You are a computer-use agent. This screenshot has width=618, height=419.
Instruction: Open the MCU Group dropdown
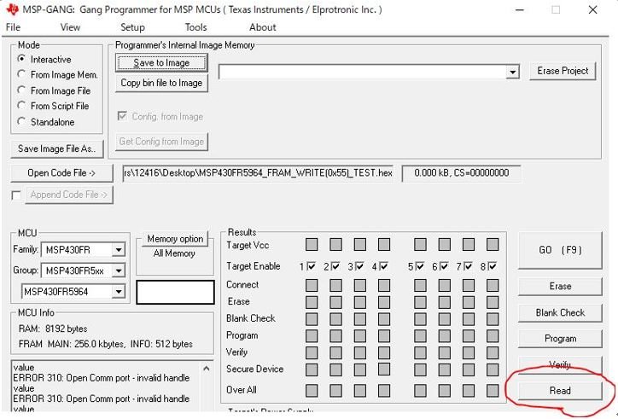click(119, 271)
